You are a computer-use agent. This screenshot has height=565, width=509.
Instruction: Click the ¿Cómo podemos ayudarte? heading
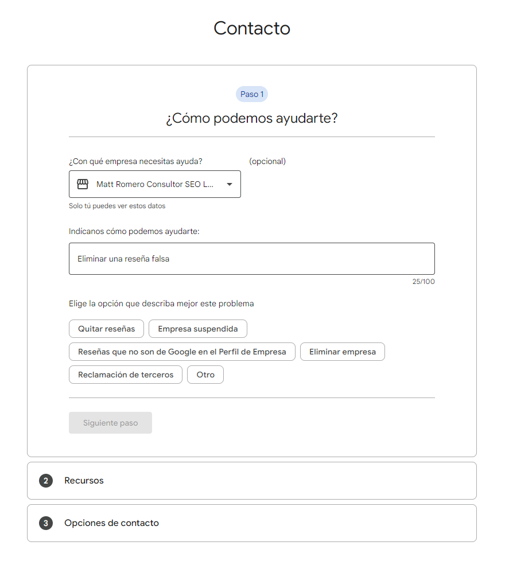click(252, 119)
